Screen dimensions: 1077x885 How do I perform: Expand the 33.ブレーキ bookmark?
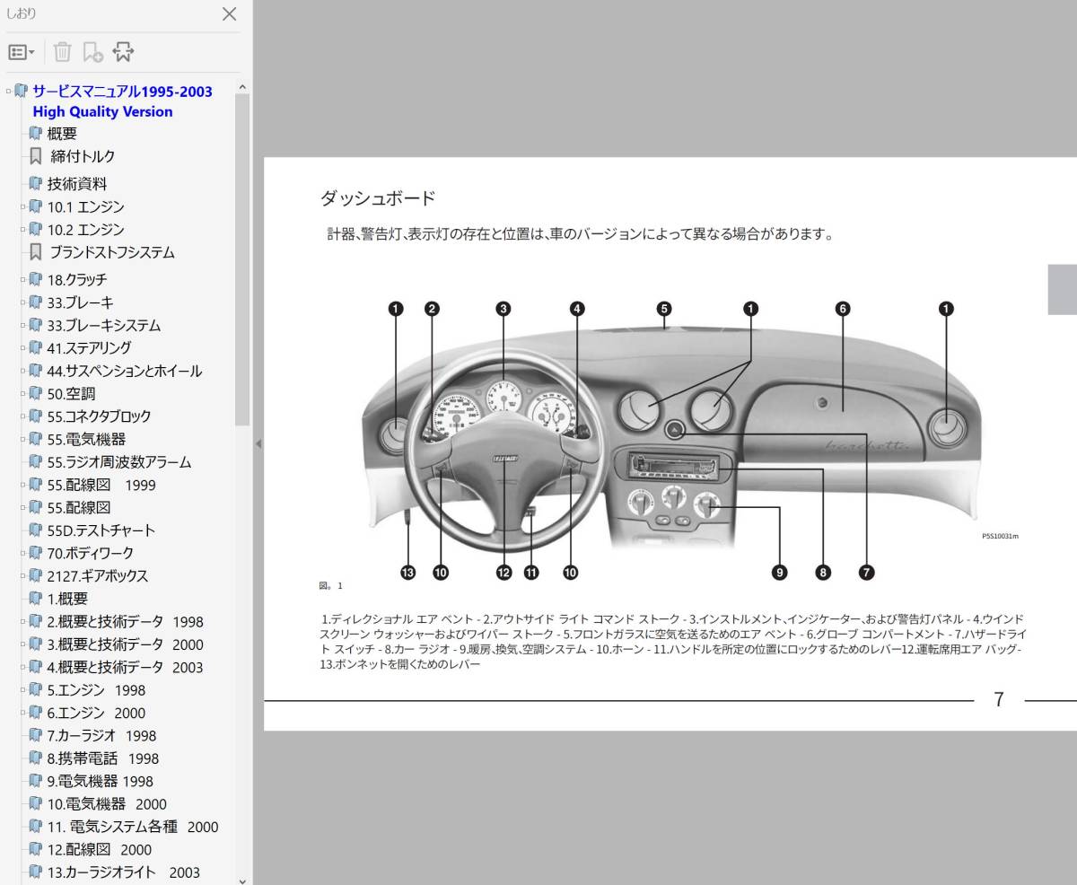click(24, 302)
